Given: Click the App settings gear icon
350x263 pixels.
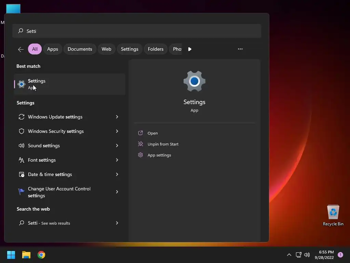Looking at the screenshot, I should click(x=140, y=155).
